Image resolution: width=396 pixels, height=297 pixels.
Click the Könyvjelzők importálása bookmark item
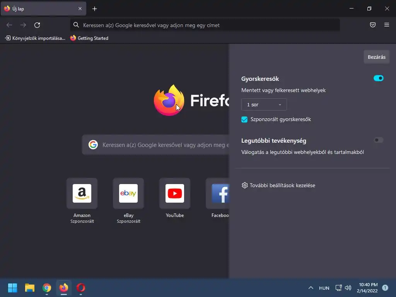tap(35, 38)
